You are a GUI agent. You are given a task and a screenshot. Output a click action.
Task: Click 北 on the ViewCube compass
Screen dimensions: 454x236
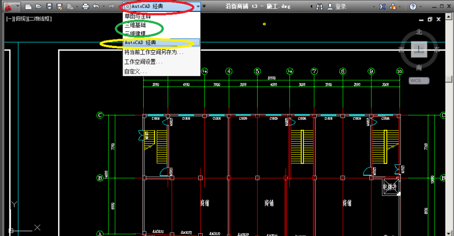pyautogui.click(x=419, y=32)
